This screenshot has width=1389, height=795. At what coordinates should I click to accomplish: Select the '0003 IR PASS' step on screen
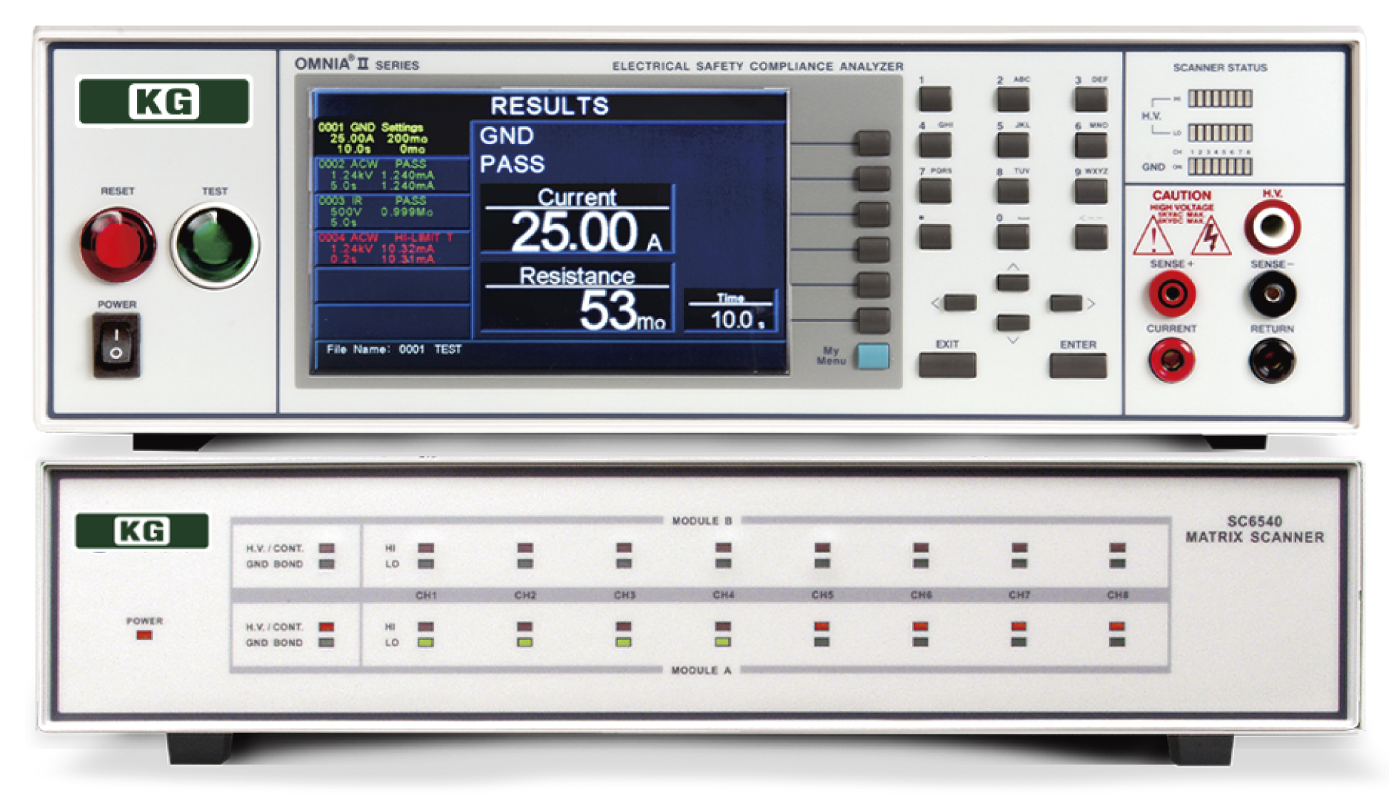(x=391, y=211)
